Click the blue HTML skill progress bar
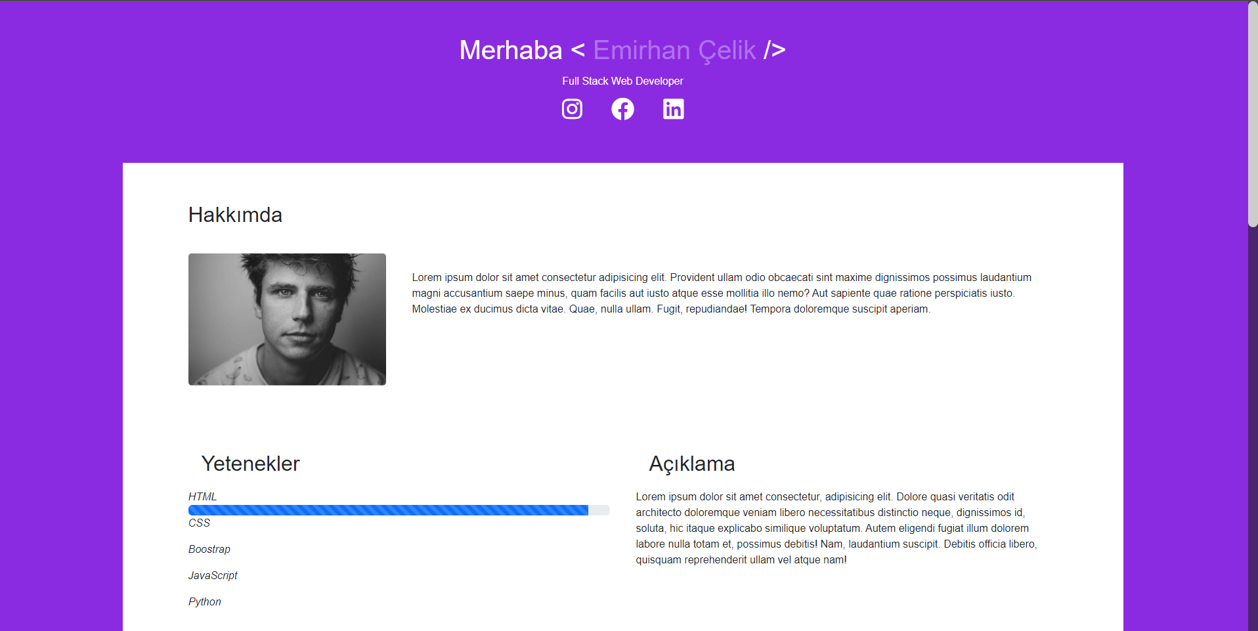The image size is (1258, 631). click(x=387, y=510)
